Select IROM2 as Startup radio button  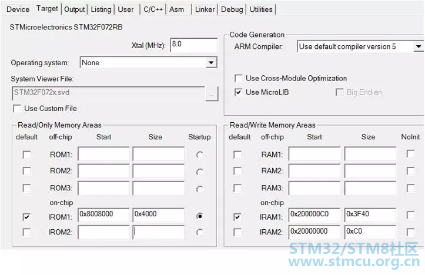[x=199, y=233]
